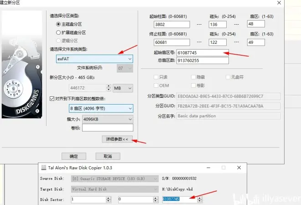Viewport: 301px width, 205px height.
Task: Decrease the partition size with the down spinner
Action: 109,90
